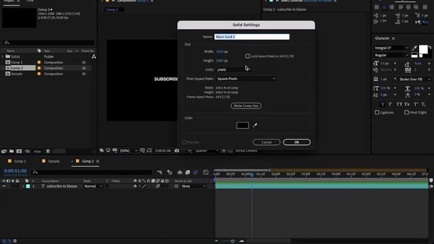Image resolution: width=434 pixels, height=244 pixels.
Task: Toggle All Caps in the Character panel
Action: point(399,104)
